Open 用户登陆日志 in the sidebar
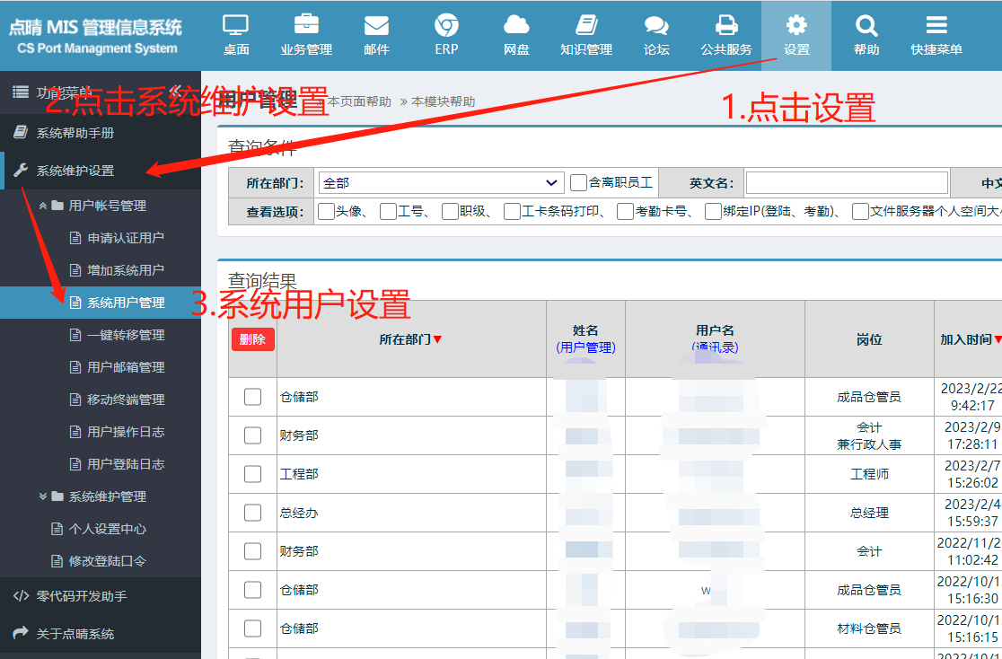 coord(126,464)
